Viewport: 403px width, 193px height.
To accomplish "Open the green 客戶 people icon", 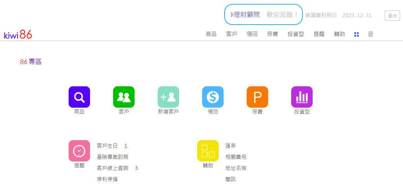I will 124,97.
